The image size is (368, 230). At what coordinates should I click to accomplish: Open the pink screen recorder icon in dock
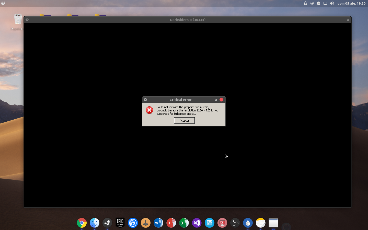[x=222, y=223]
